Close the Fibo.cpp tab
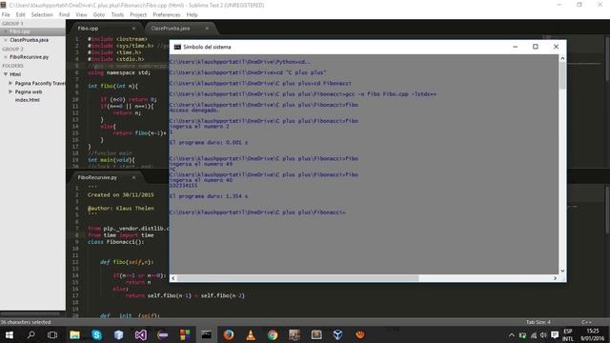This screenshot has height=343, width=610. [133, 29]
